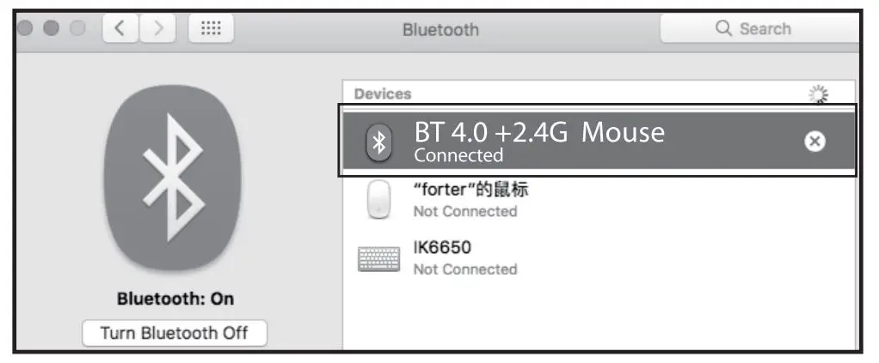Click the IK6650 keyboard icon
Image resolution: width=879 pixels, height=363 pixels.
click(379, 258)
